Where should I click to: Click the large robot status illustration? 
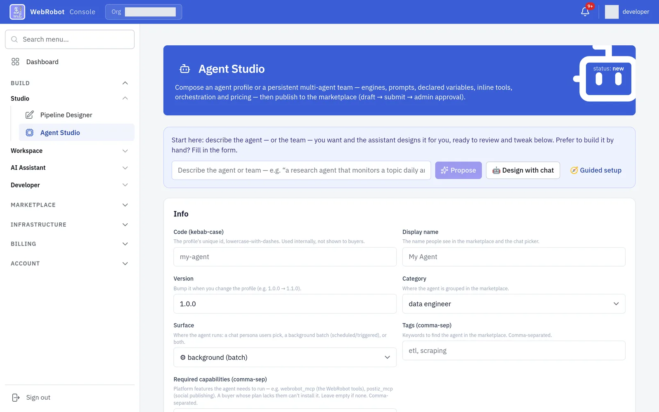(x=604, y=73)
